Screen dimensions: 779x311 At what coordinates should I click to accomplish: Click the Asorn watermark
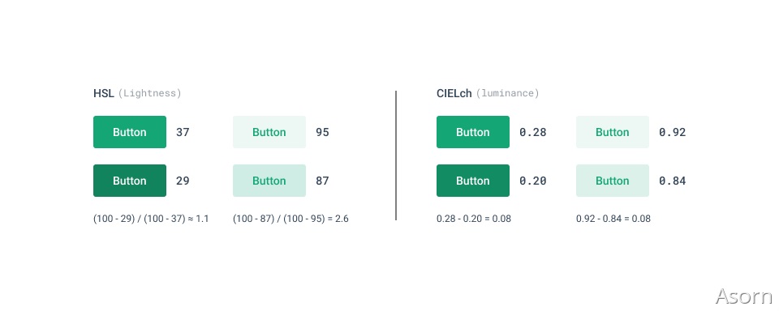click(x=744, y=296)
